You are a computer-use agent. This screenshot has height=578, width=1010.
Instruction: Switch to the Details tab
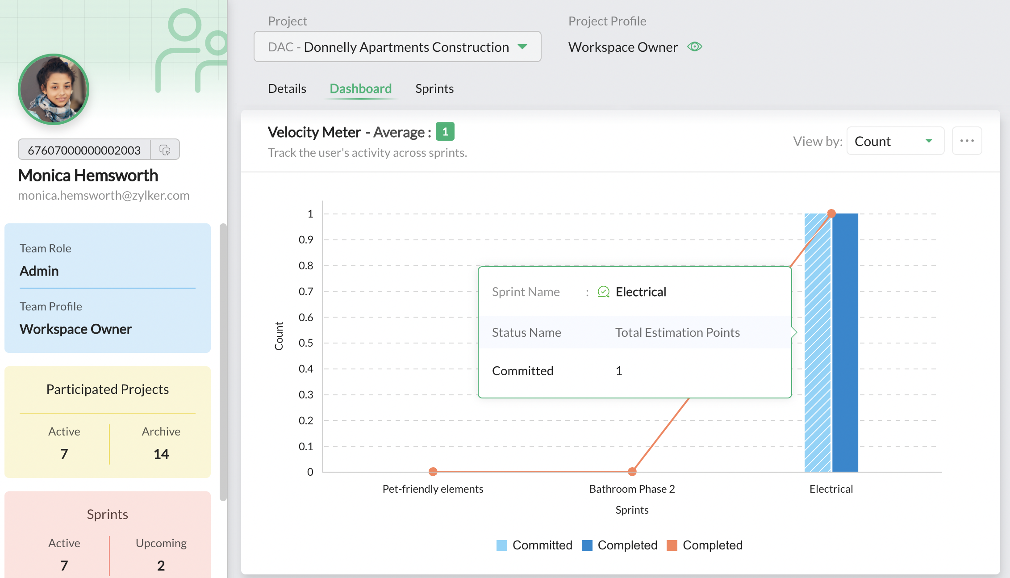coord(287,88)
